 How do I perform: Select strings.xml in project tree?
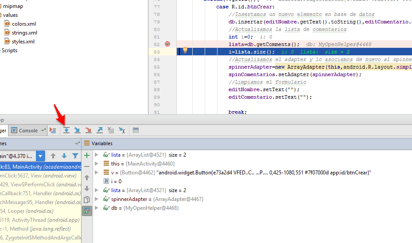coord(24,33)
